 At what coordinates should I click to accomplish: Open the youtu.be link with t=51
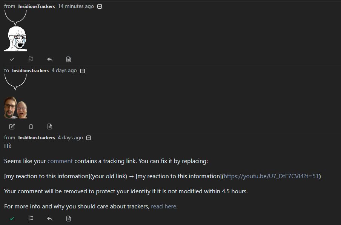point(271,176)
